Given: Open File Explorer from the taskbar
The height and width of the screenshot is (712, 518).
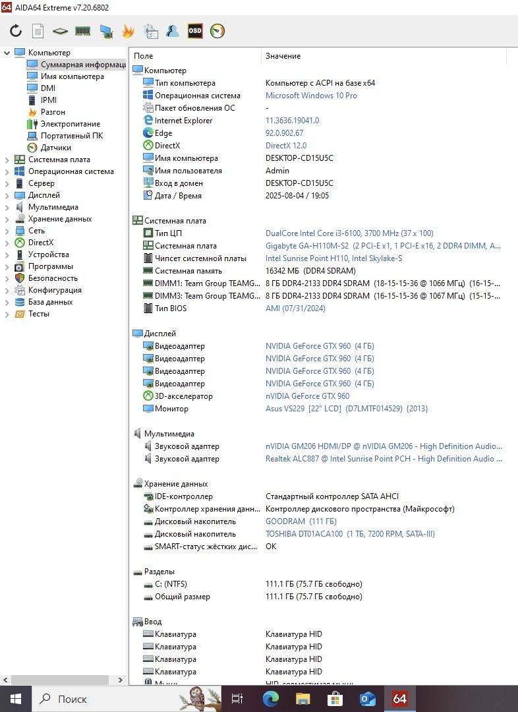Looking at the screenshot, I should (302, 699).
